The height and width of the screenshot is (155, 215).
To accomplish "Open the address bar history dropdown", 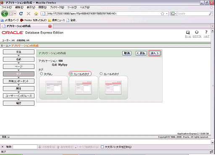I will tap(167, 14).
